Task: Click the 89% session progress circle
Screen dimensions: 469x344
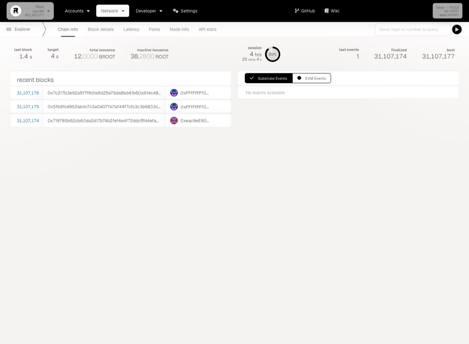Action: (x=273, y=54)
